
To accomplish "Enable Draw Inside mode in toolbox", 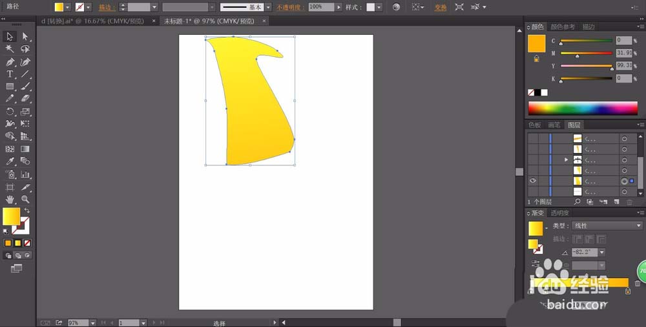I will tap(27, 255).
